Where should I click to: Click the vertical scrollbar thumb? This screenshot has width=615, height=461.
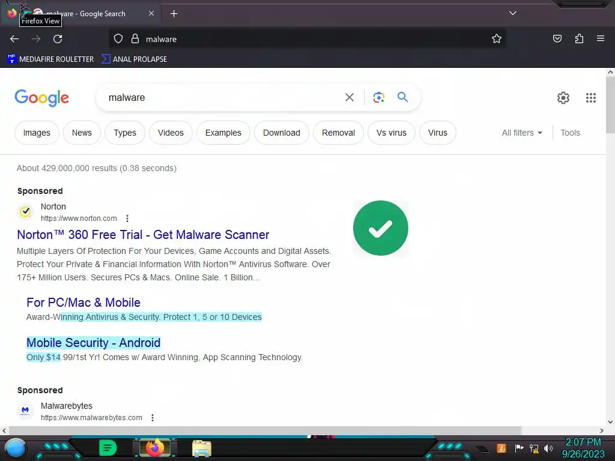(x=610, y=105)
